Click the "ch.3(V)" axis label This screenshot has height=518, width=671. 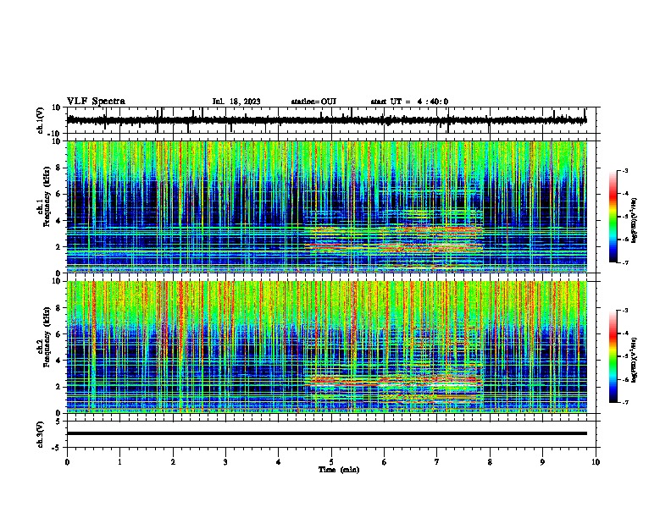click(41, 434)
